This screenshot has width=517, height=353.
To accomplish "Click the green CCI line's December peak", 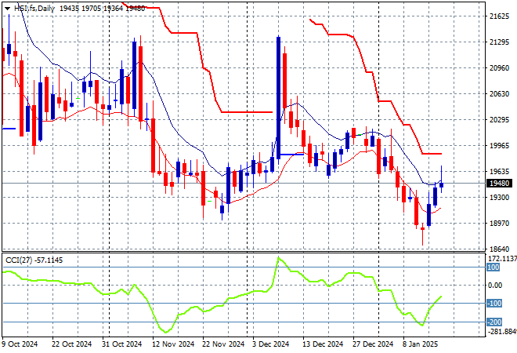I will coord(279,258).
